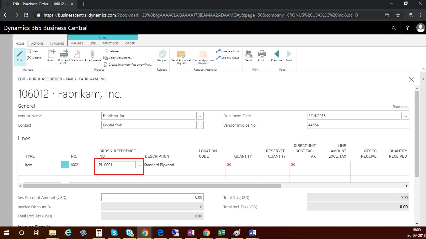Click the Inv. Discount Amount field
The width and height of the screenshot is (426, 239).
click(x=152, y=197)
